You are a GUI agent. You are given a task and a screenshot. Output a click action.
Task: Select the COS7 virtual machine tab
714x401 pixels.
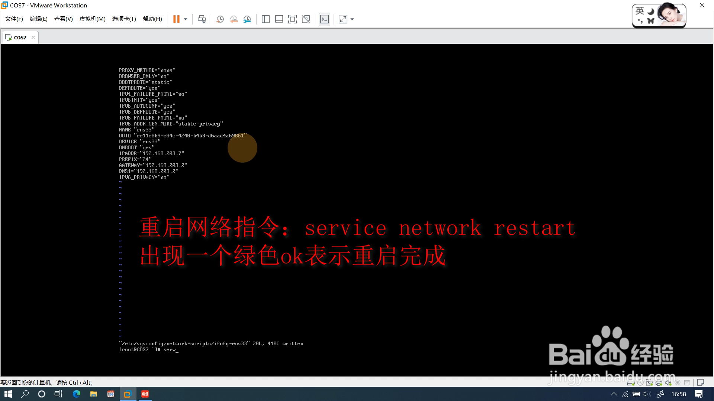[20, 38]
